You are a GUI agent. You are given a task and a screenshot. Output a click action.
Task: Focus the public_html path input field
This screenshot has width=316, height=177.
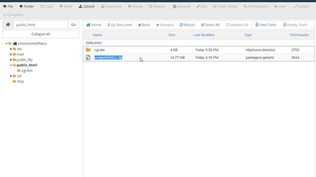(x=40, y=25)
